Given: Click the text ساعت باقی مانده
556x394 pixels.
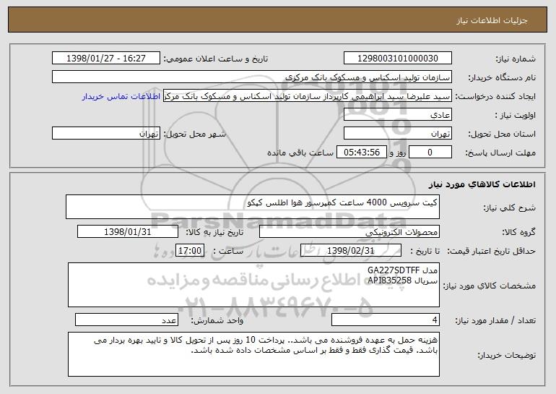Looking at the screenshot, I should tap(300, 153).
